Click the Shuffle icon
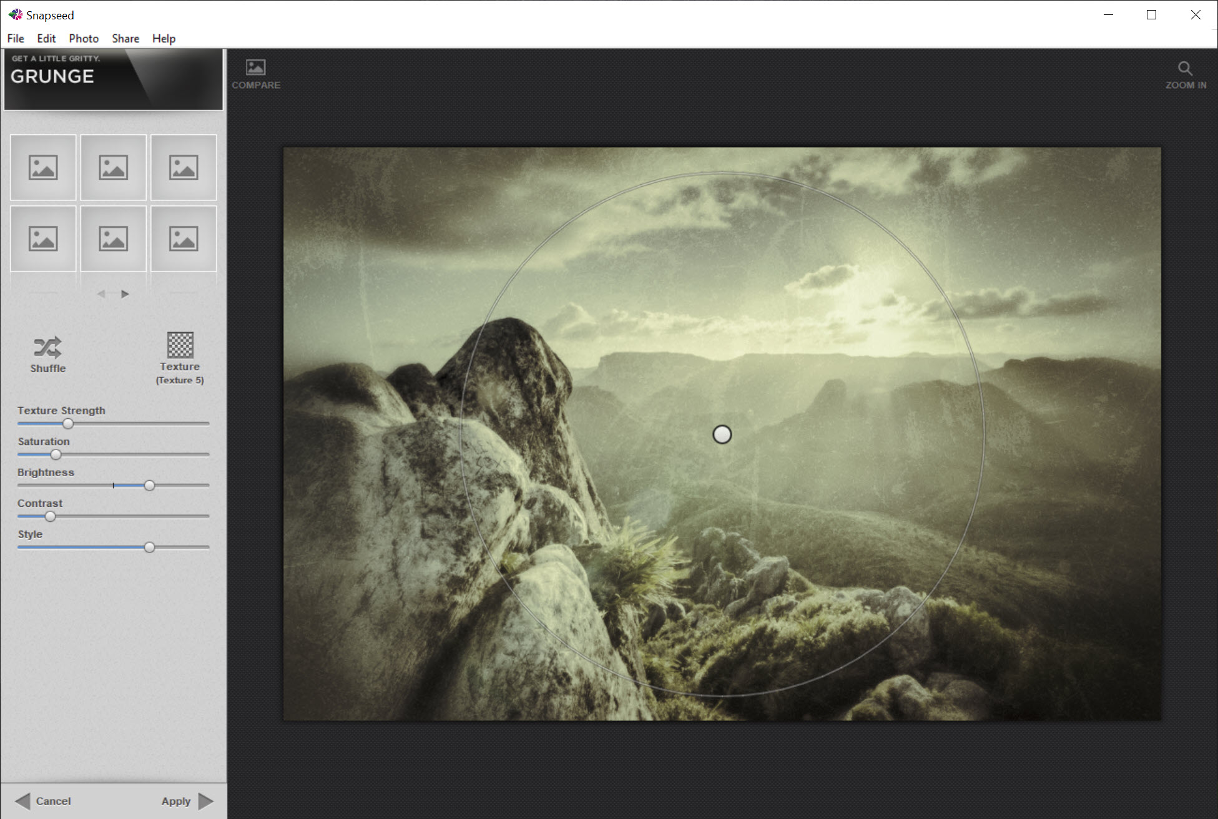 [48, 347]
